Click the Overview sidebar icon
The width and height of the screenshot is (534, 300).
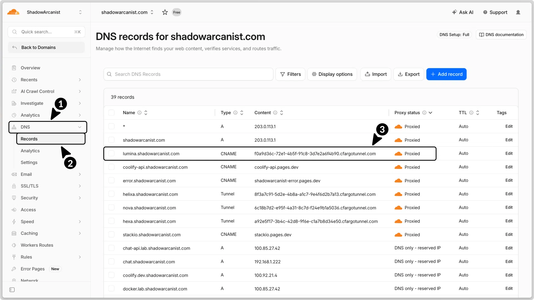[x=14, y=68]
